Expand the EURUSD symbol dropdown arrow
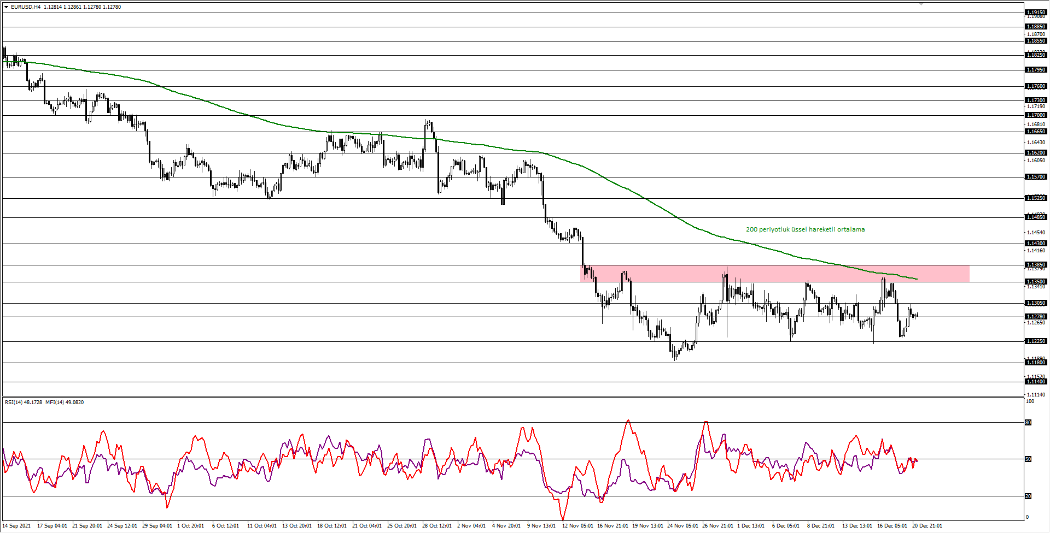 pyautogui.click(x=5, y=7)
